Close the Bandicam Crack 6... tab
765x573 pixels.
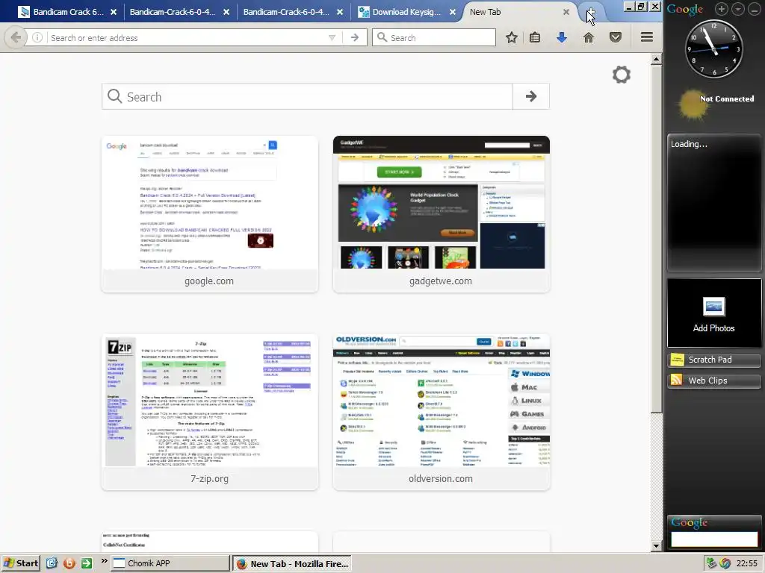coord(114,12)
